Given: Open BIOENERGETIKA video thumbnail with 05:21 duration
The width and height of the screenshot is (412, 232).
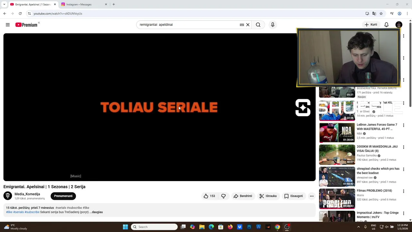Looking at the screenshot, I should pyautogui.click(x=337, y=92).
